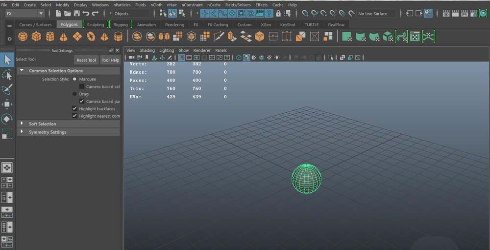The image size is (490, 250).
Task: Toggle Camera based paint selection checkbox
Action: pos(82,101)
